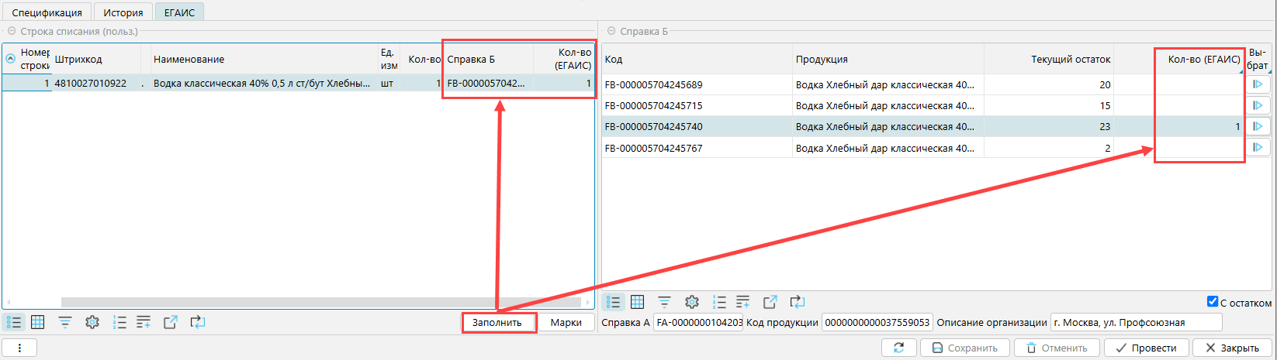Open the Марки button
1277x360 pixels.
pyautogui.click(x=566, y=322)
